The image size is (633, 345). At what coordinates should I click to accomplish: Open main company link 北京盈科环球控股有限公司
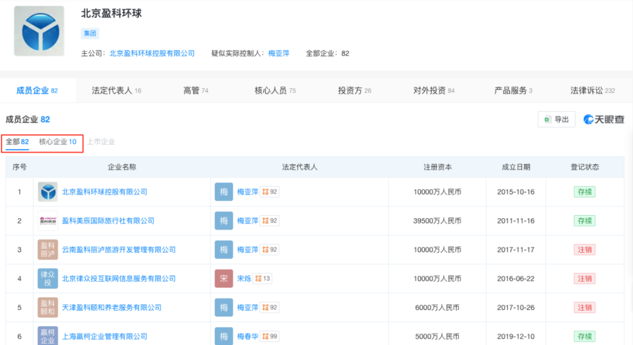pyautogui.click(x=152, y=53)
